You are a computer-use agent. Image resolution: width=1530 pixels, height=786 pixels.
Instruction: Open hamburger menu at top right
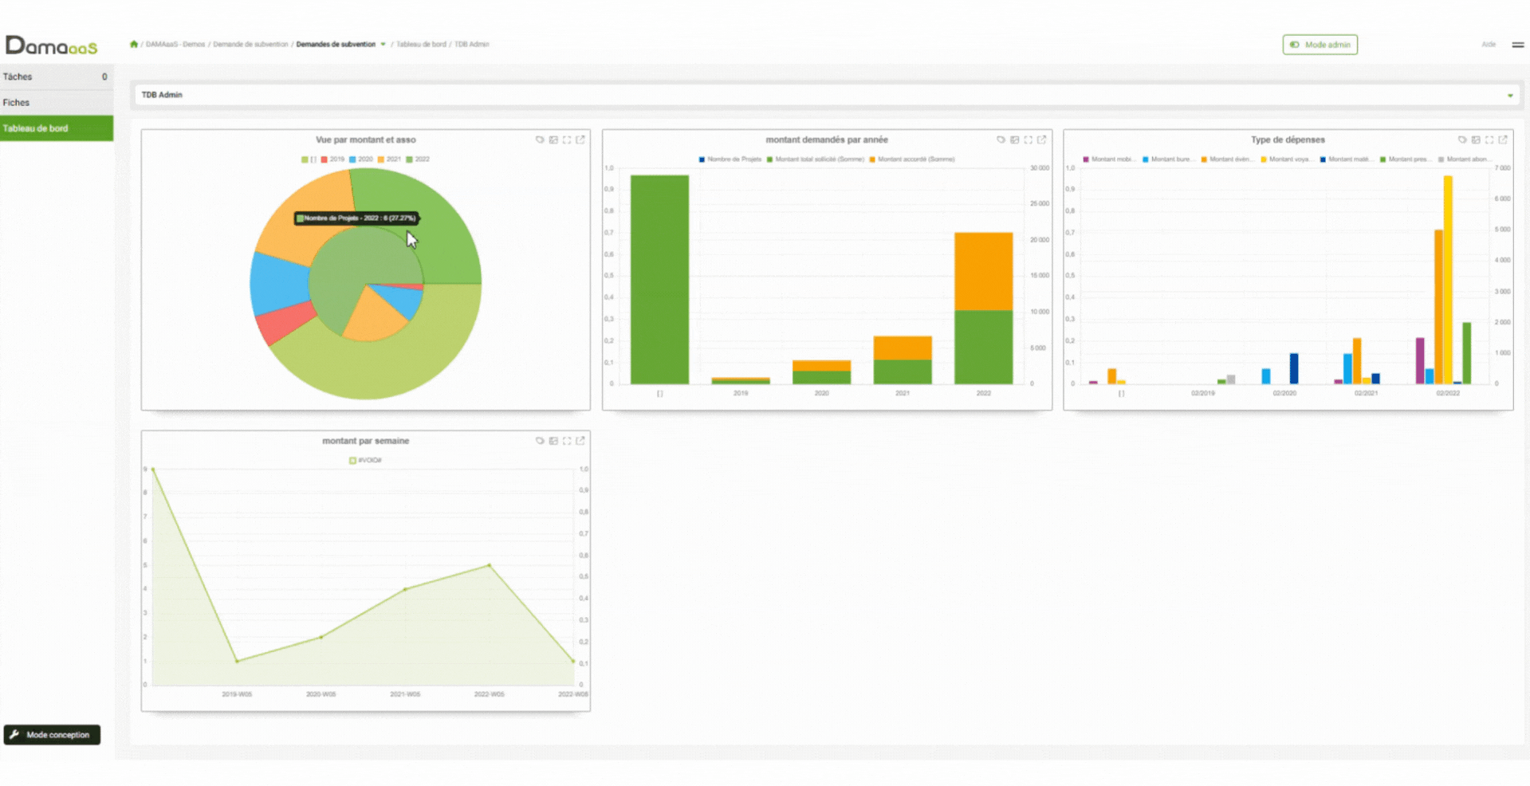click(1517, 45)
